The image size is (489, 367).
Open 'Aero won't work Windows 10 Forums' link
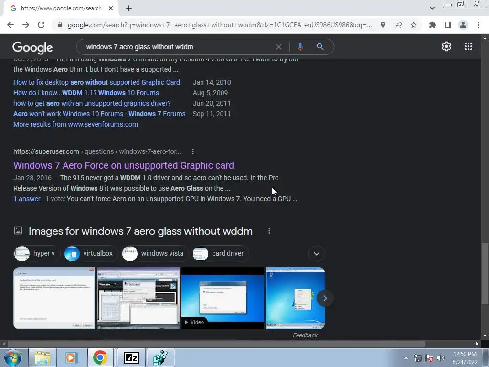tap(99, 114)
